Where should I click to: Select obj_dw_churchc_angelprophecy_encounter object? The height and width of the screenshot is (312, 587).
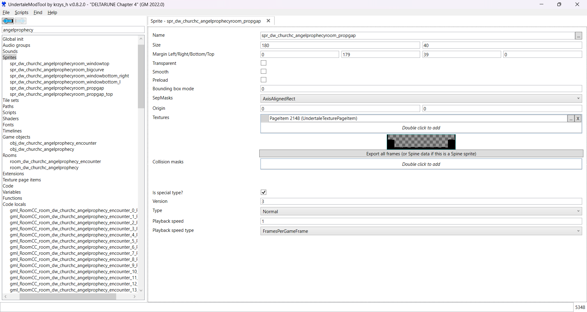point(53,143)
